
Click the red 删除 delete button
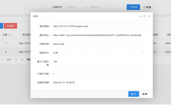point(11,26)
